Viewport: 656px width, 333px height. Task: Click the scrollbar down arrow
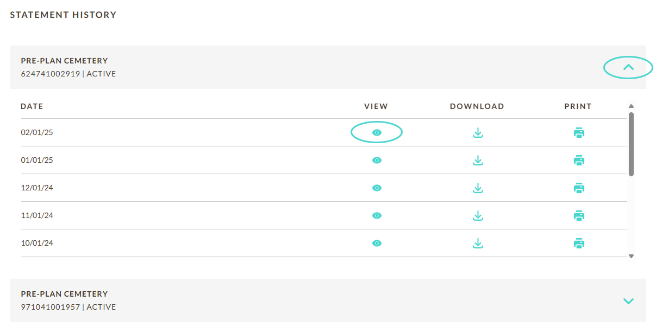[x=631, y=256]
